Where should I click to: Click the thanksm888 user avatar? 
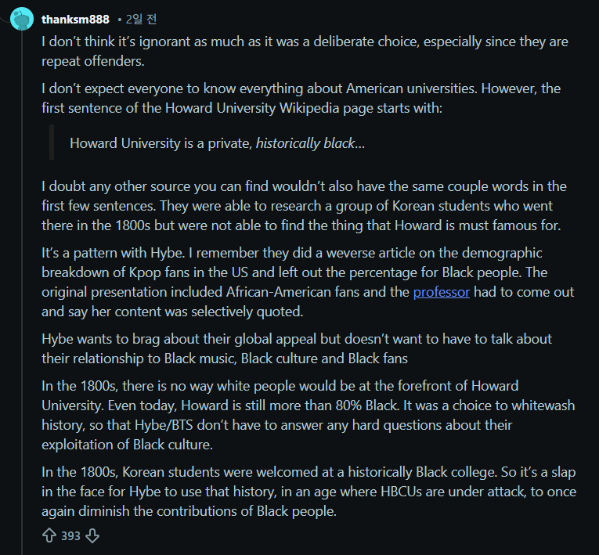pyautogui.click(x=22, y=18)
